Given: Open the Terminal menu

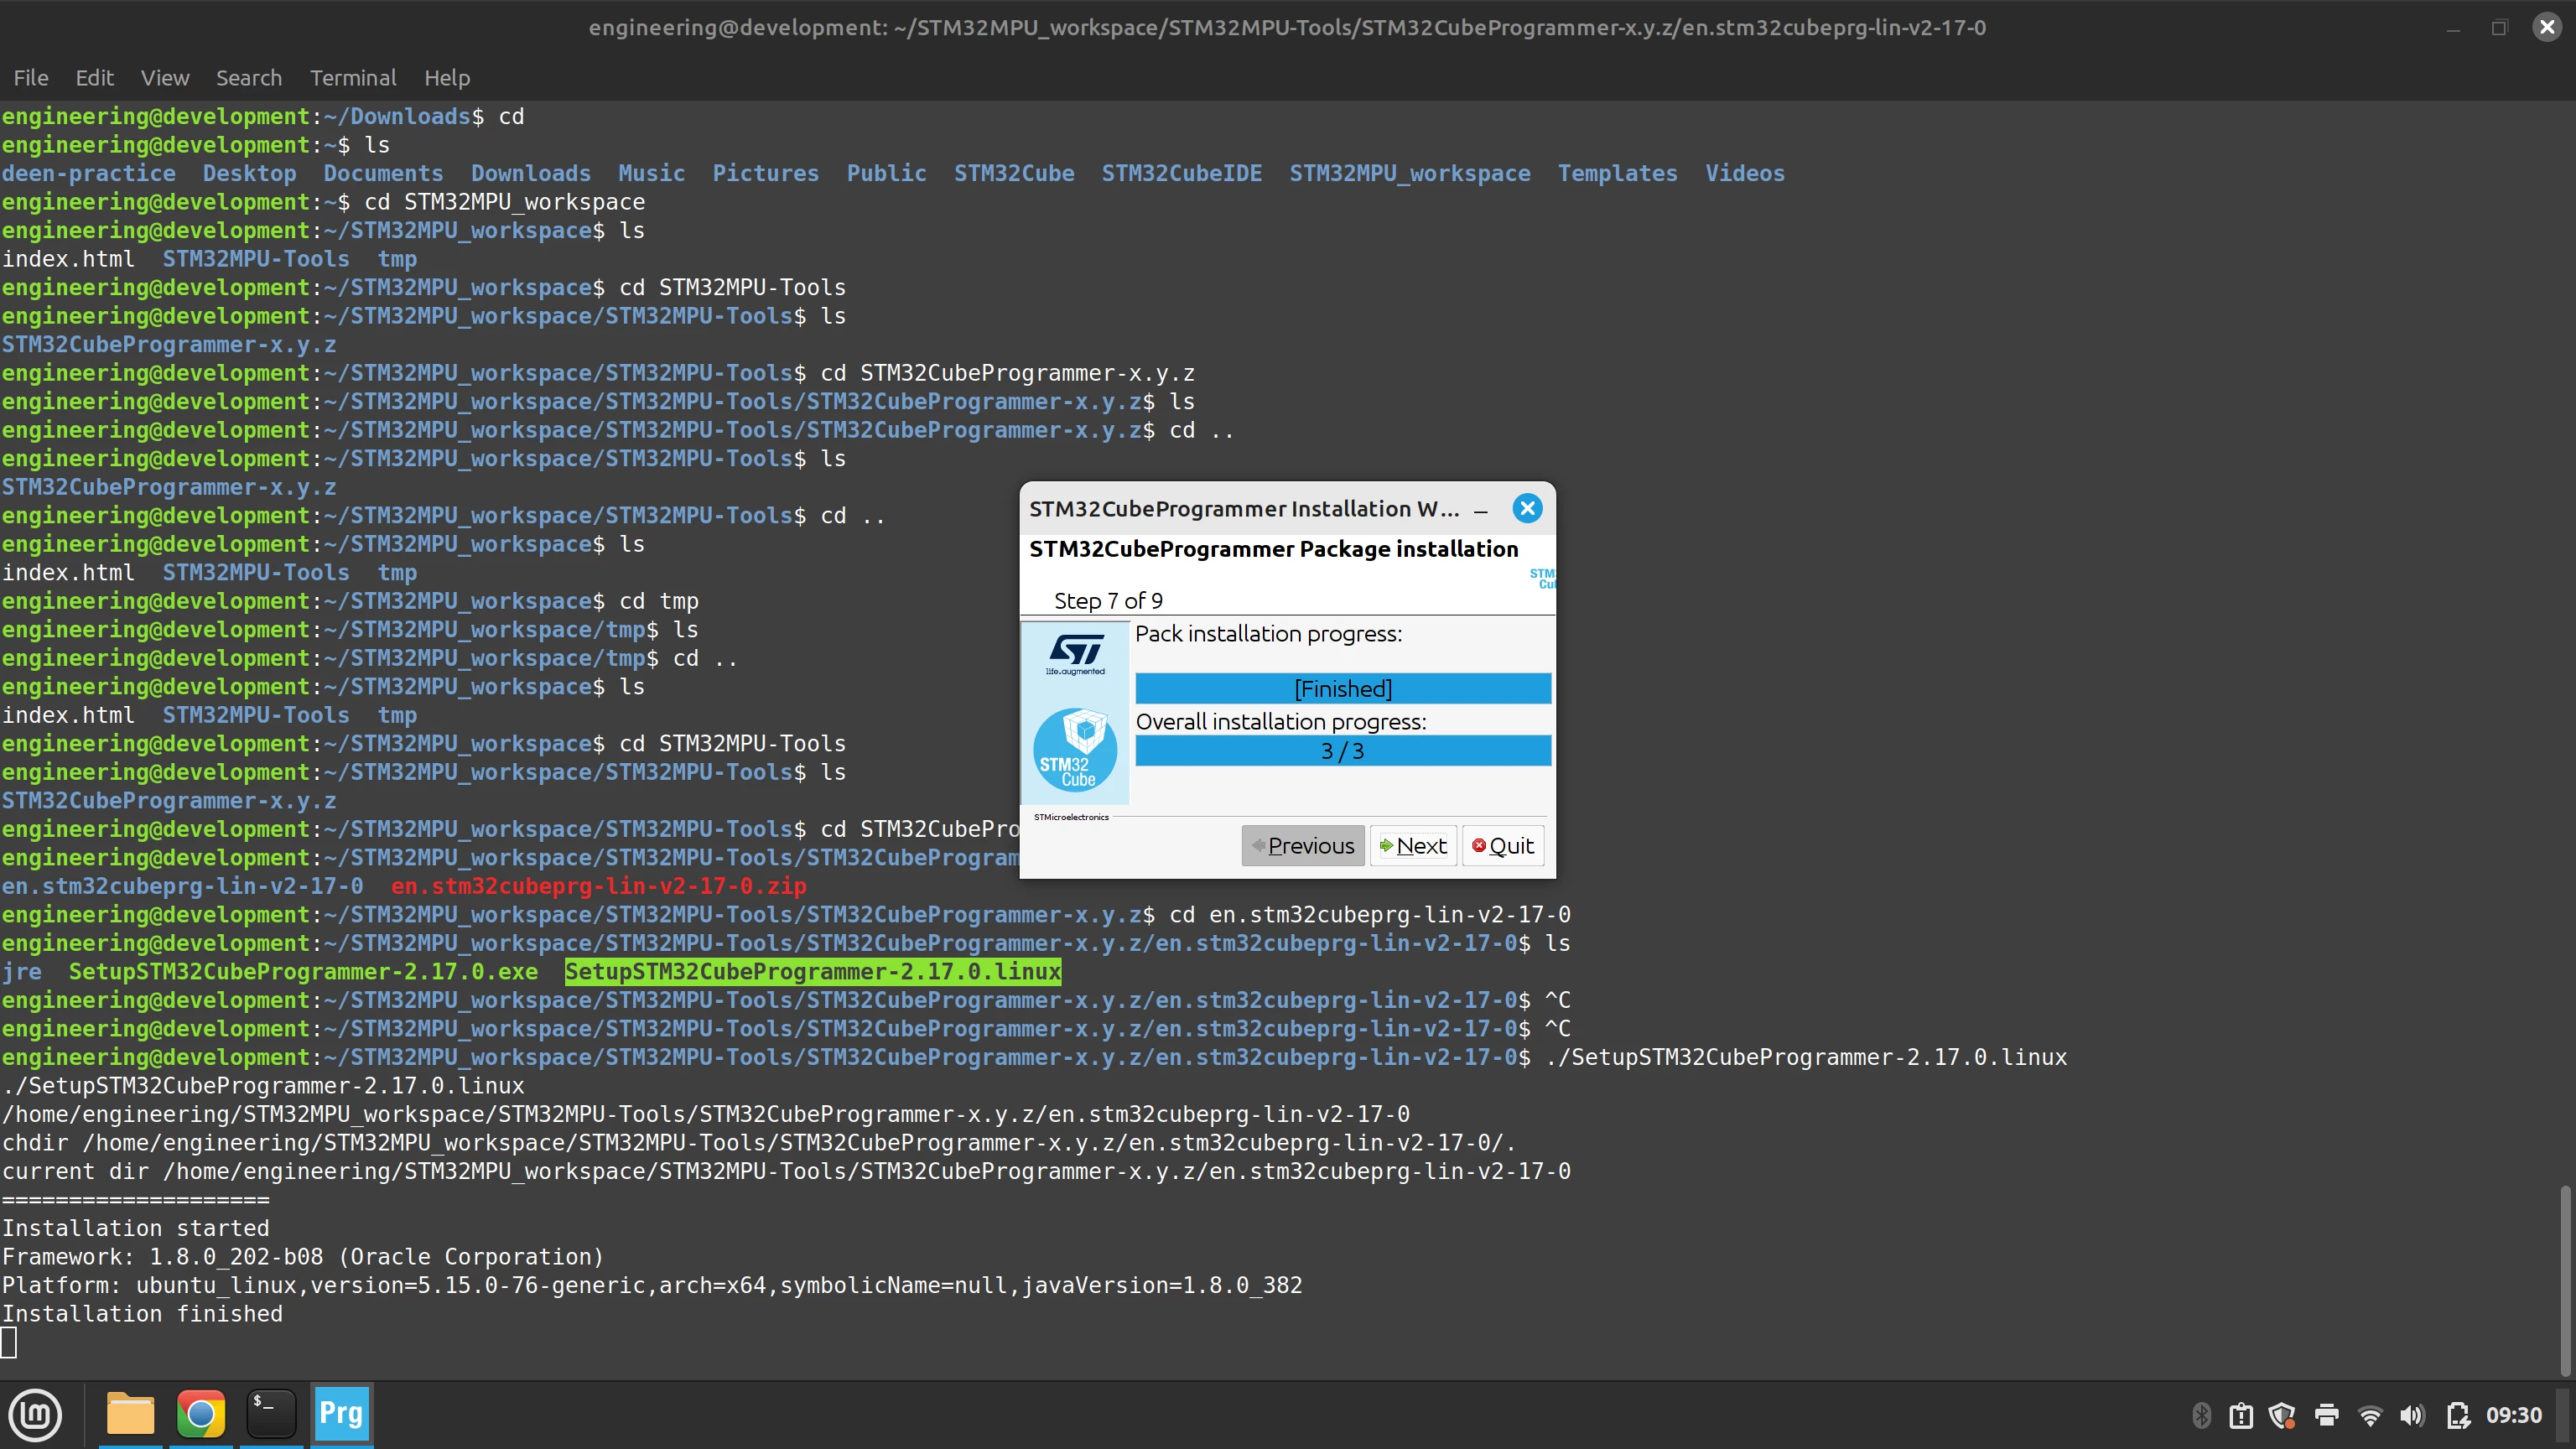Looking at the screenshot, I should (353, 78).
